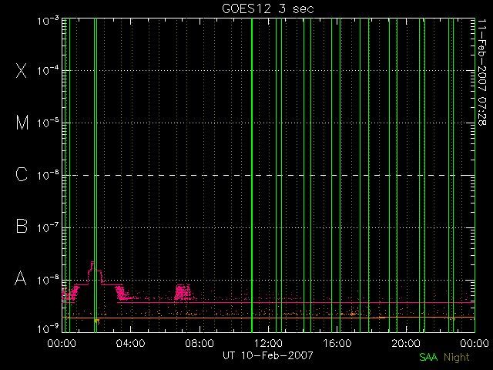Click the 10^-3 y-axis tick label
Image resolution: width=493 pixels, height=370 pixels.
(x=48, y=21)
